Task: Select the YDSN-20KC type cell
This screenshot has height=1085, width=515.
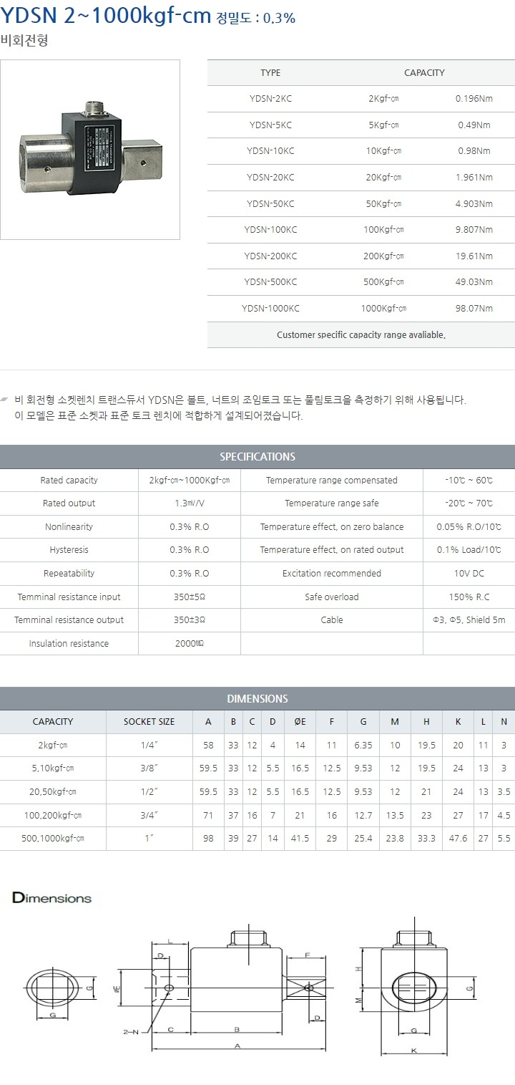Action: pos(270,177)
